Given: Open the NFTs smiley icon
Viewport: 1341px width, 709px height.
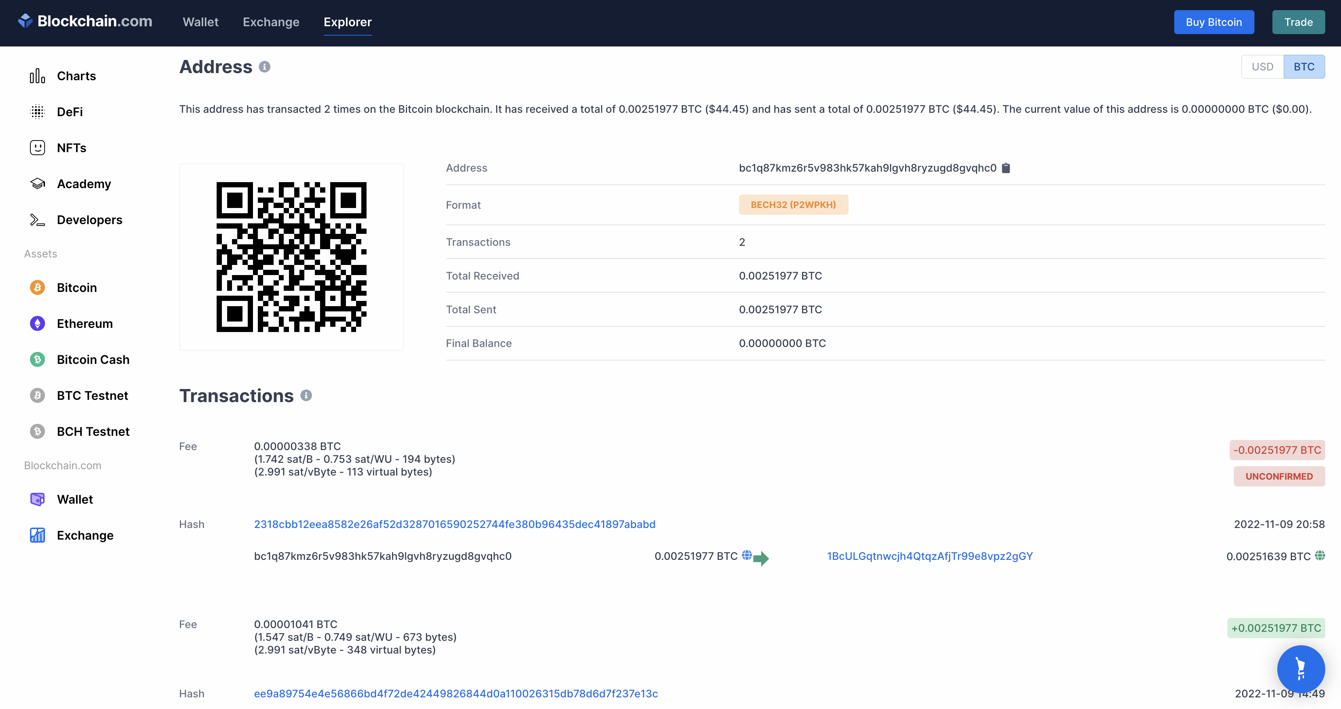Looking at the screenshot, I should coord(37,148).
